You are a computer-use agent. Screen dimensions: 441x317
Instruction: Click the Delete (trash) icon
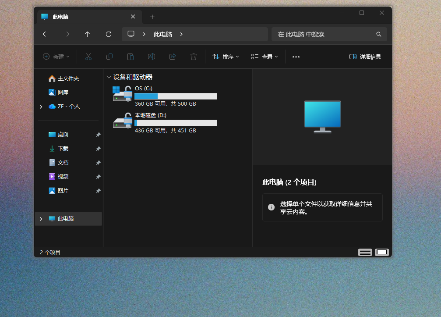click(x=193, y=57)
